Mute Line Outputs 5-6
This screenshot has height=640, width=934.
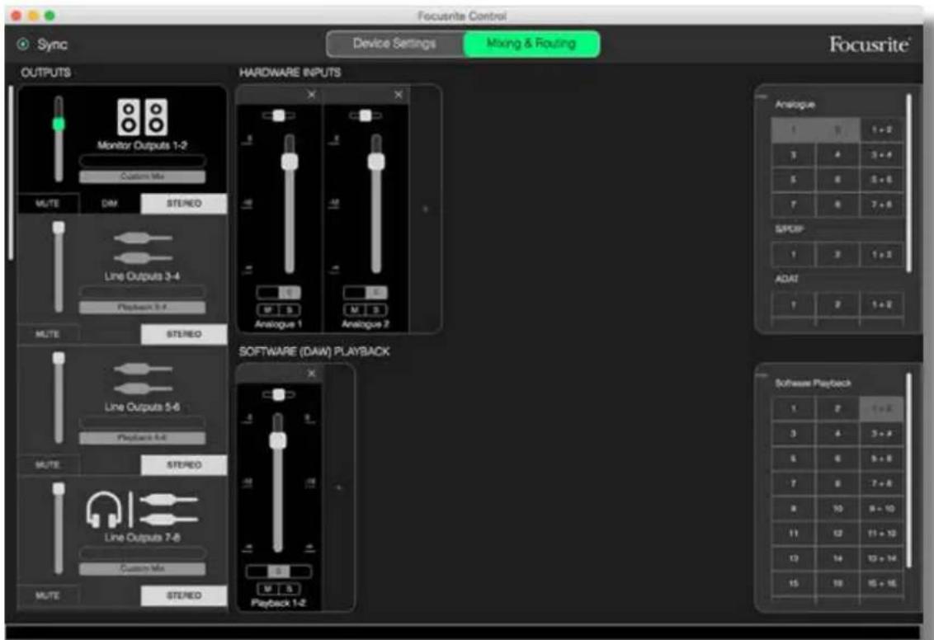(x=48, y=465)
